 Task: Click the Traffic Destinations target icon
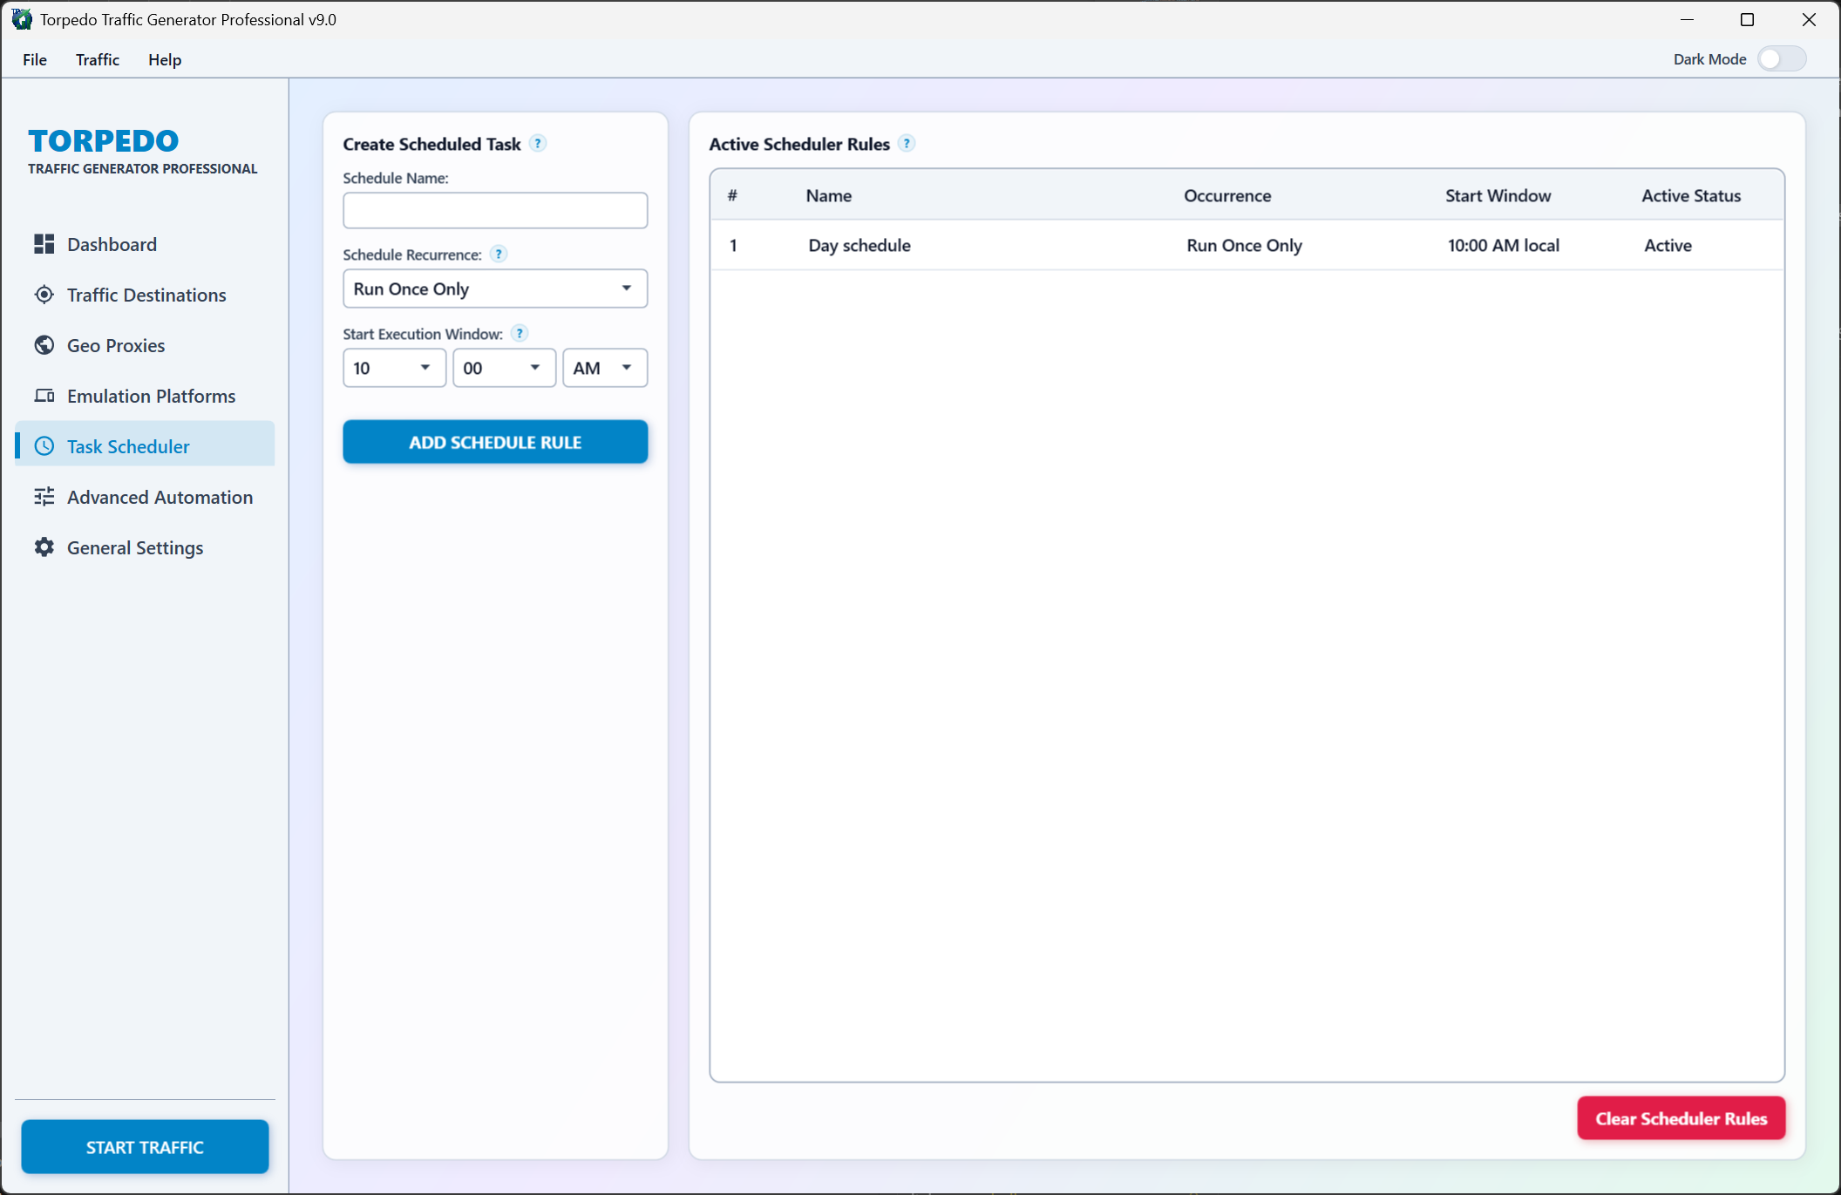click(44, 295)
